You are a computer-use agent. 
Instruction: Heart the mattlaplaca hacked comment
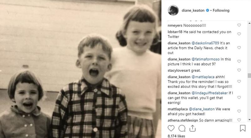tap(239, 111)
